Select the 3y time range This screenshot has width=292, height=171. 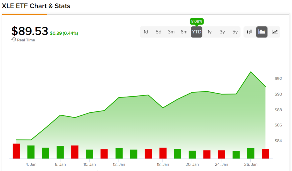tap(222, 32)
